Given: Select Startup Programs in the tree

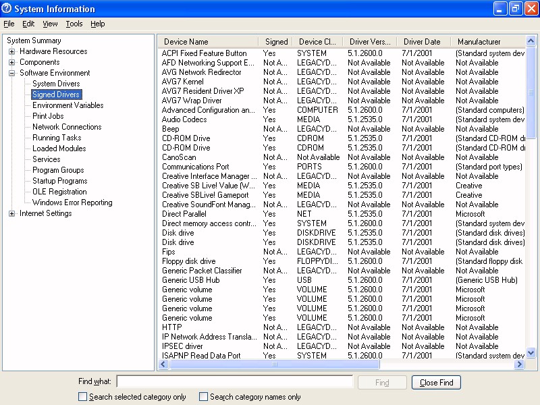Looking at the screenshot, I should tap(60, 181).
